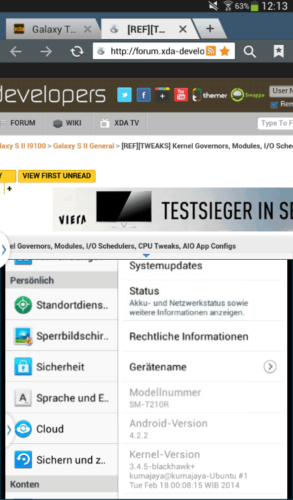Tap the bookmark star in address bar

tap(225, 51)
